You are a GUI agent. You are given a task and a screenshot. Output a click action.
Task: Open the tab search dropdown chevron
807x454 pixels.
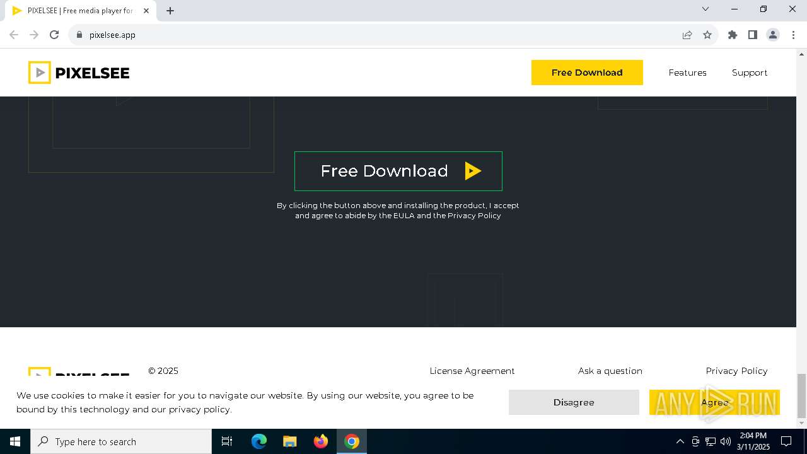(x=705, y=9)
